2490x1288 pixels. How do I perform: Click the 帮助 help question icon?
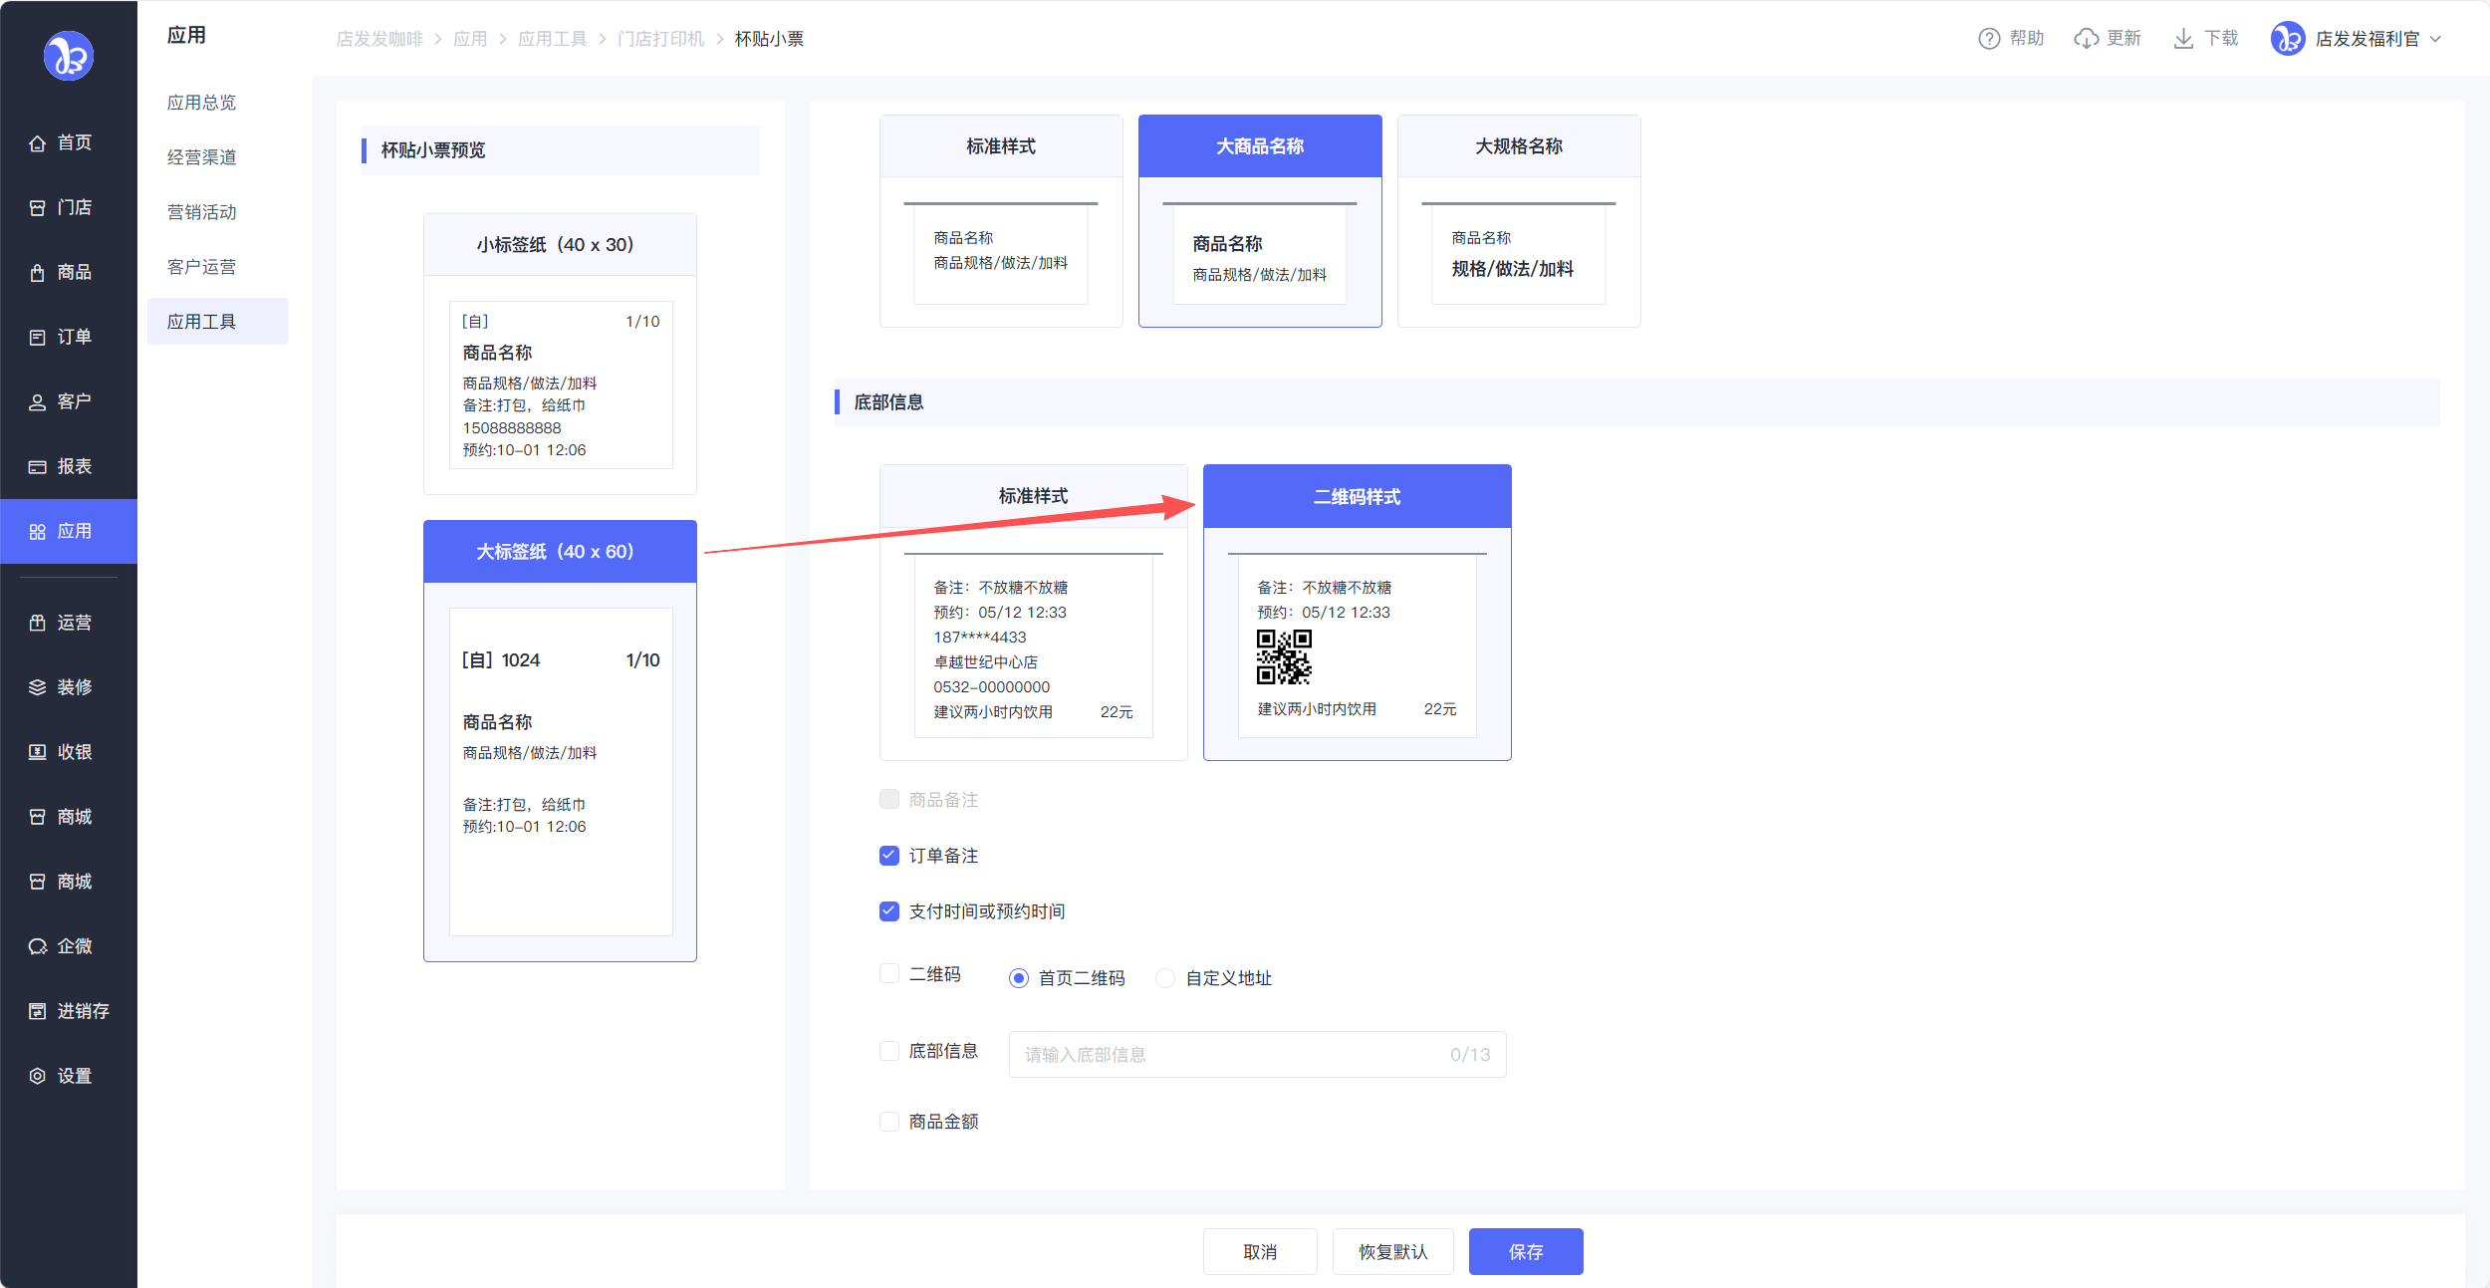coord(1988,39)
